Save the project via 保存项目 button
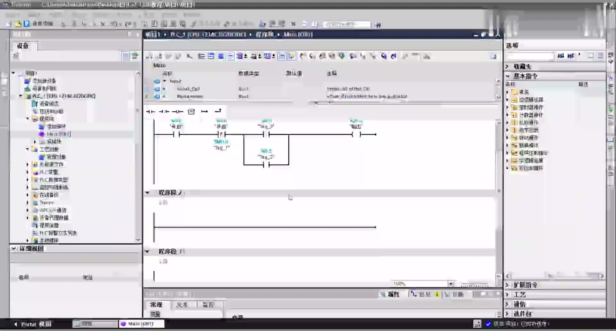Viewport: 616px width, 331px height. pos(38,24)
